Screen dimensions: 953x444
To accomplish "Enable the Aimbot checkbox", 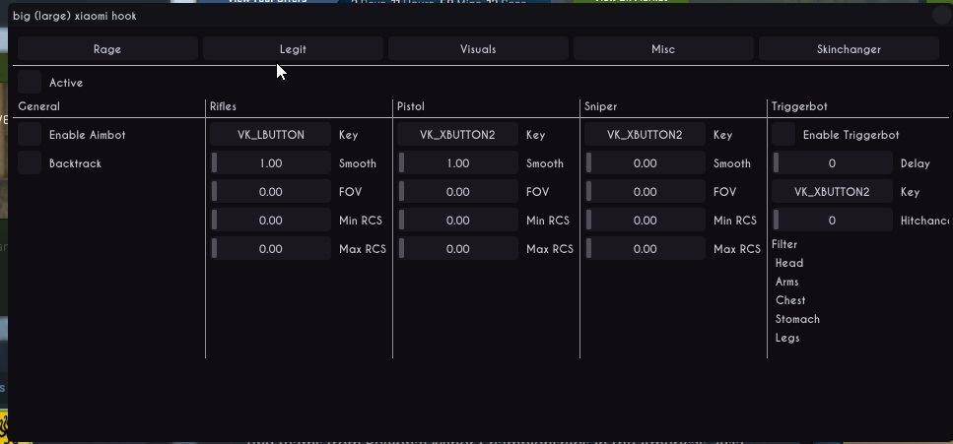I will click(30, 134).
